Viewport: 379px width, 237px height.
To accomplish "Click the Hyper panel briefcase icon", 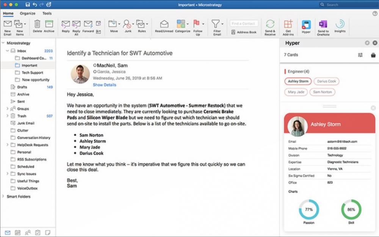I will click(373, 55).
